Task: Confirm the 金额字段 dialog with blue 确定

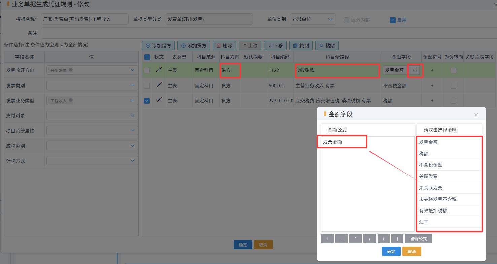Action: click(391, 251)
